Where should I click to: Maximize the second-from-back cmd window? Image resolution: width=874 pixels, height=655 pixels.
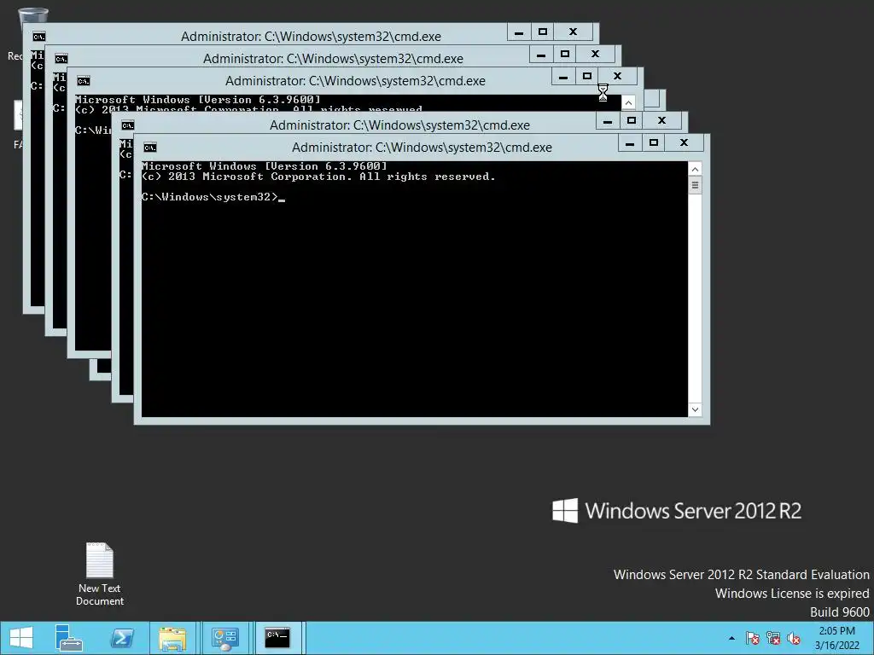coord(565,54)
